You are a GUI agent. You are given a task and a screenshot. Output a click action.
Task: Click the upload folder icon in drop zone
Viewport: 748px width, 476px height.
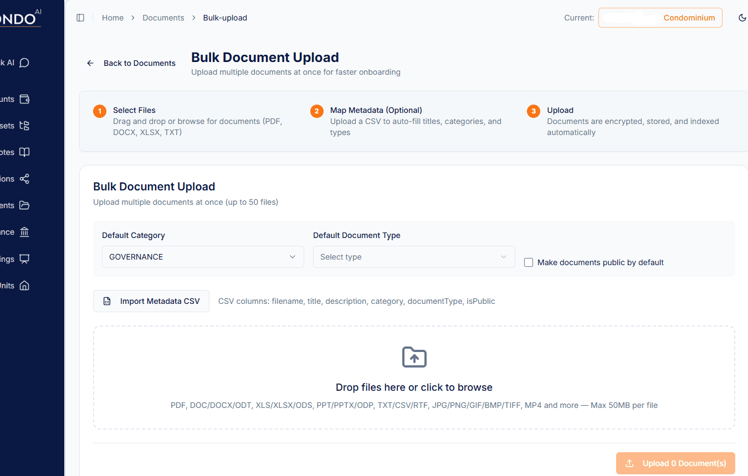tap(414, 358)
